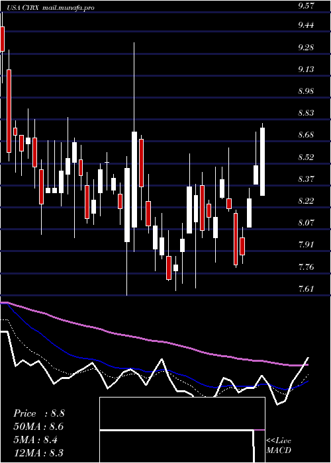Click the 8.52 price axis label
Screen dimensions: 331x463
point(306,157)
